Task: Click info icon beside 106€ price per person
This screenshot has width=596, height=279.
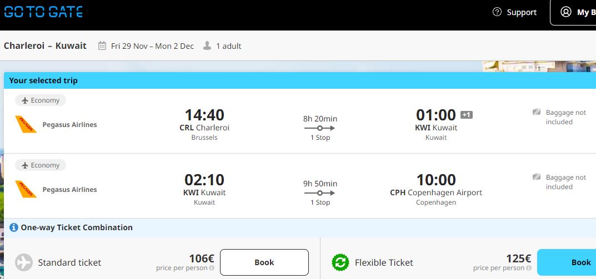Action: pos(212,268)
